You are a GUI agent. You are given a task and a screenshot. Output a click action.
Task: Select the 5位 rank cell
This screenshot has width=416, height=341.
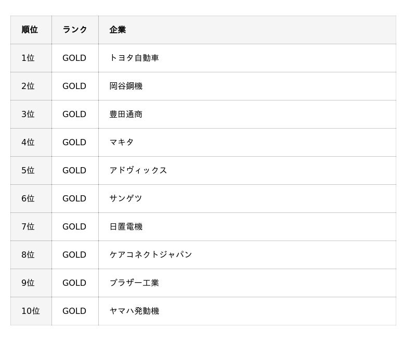tap(28, 170)
